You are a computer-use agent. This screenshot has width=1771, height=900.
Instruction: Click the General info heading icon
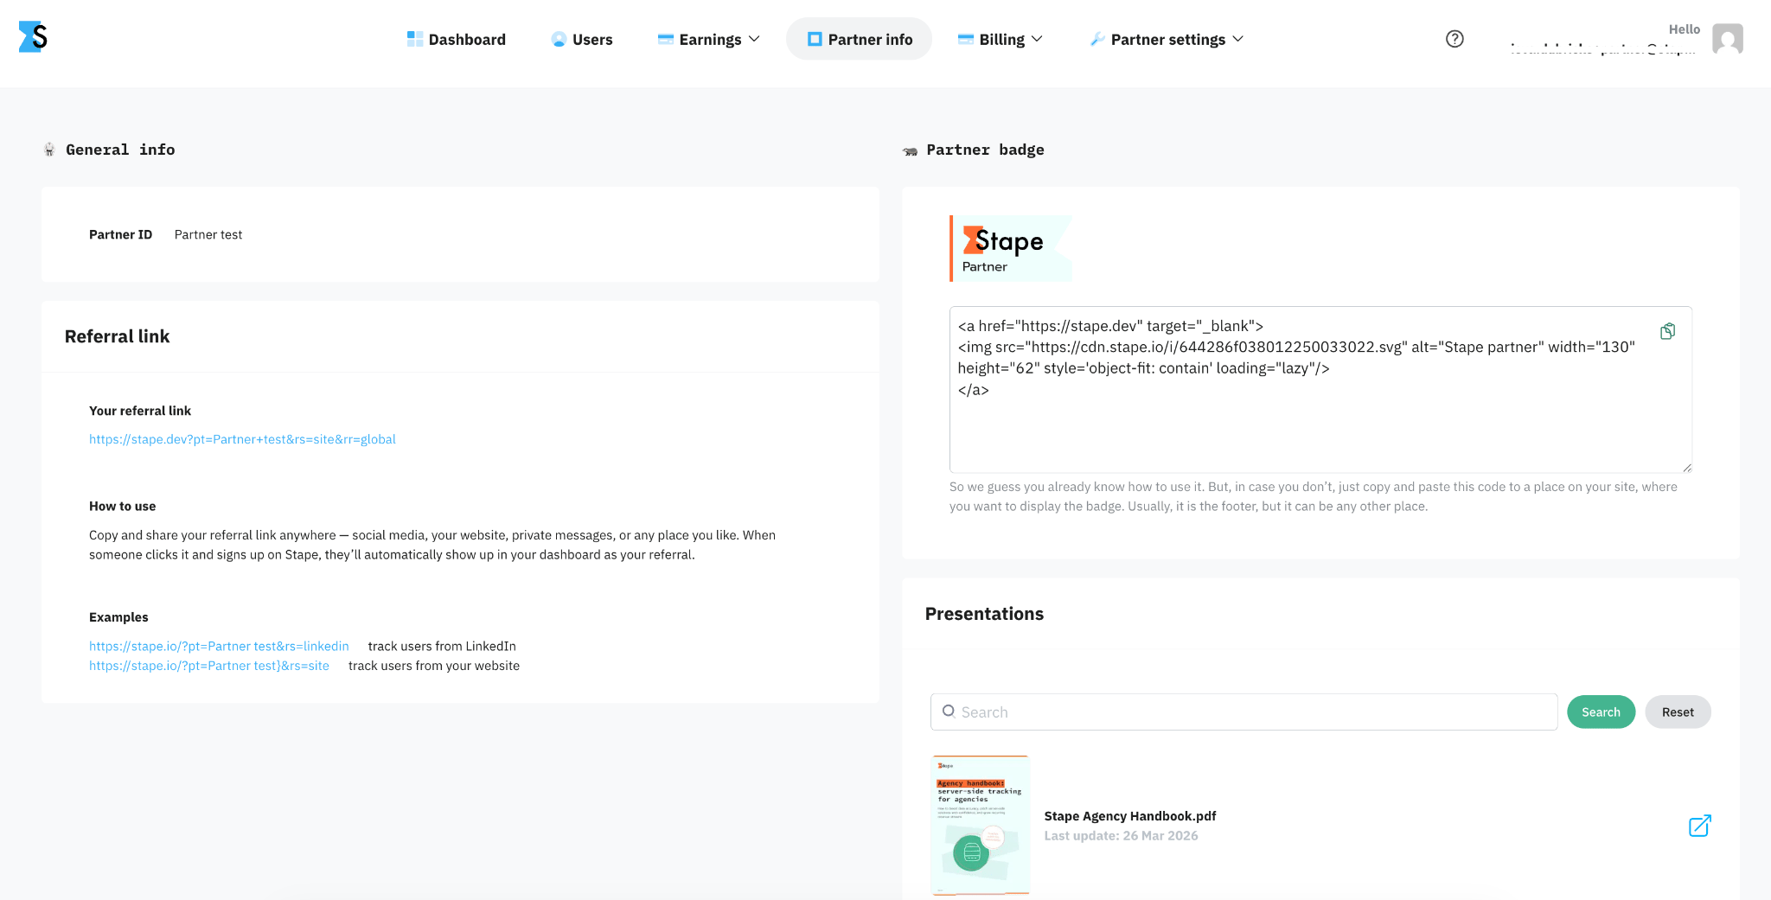49,150
